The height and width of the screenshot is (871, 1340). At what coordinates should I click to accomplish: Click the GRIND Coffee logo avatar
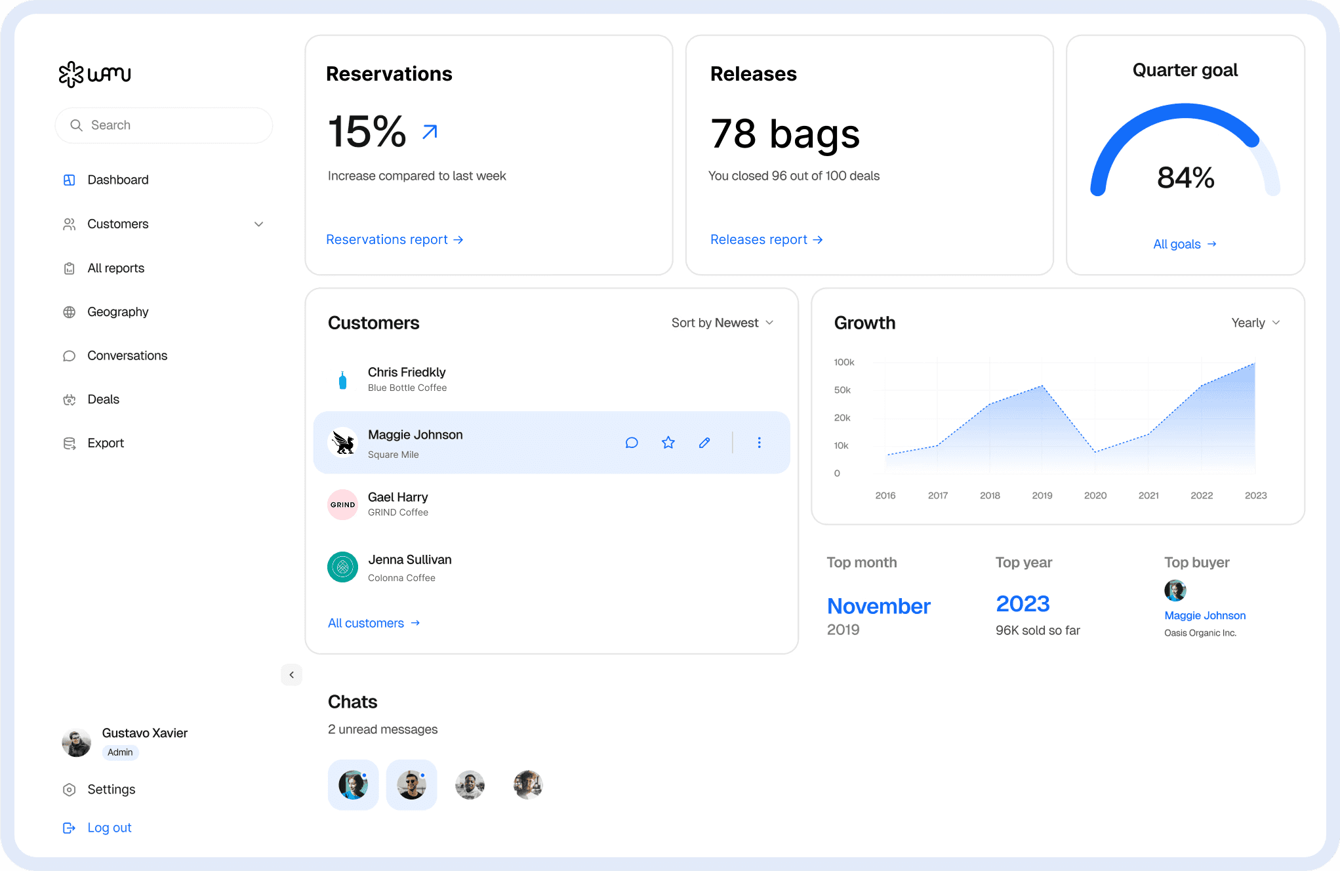click(342, 505)
